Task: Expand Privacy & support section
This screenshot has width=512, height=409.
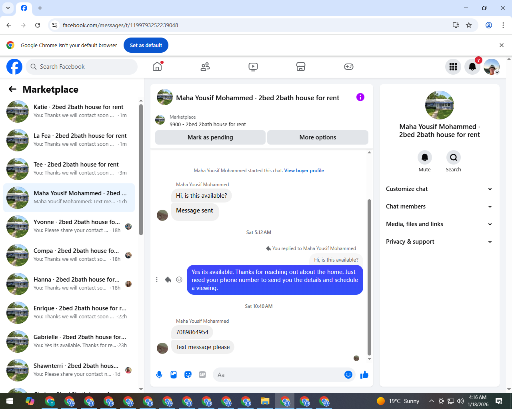Action: (x=439, y=242)
